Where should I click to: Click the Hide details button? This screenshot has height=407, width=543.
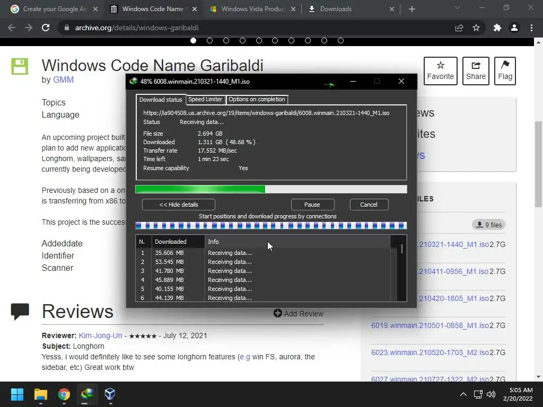(x=178, y=205)
